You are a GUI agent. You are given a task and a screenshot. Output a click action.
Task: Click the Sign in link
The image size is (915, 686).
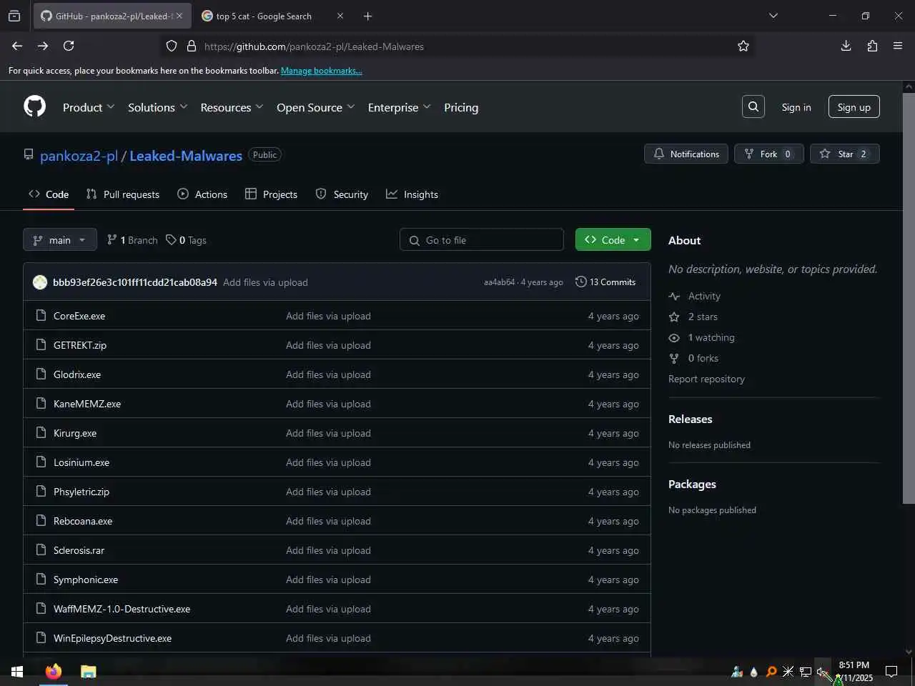796,107
